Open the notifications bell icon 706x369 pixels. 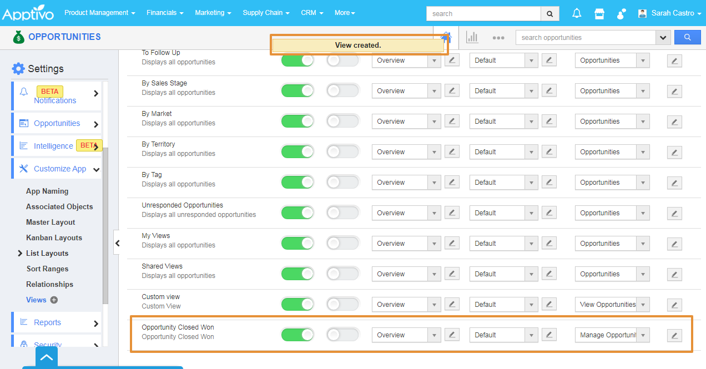[577, 13]
